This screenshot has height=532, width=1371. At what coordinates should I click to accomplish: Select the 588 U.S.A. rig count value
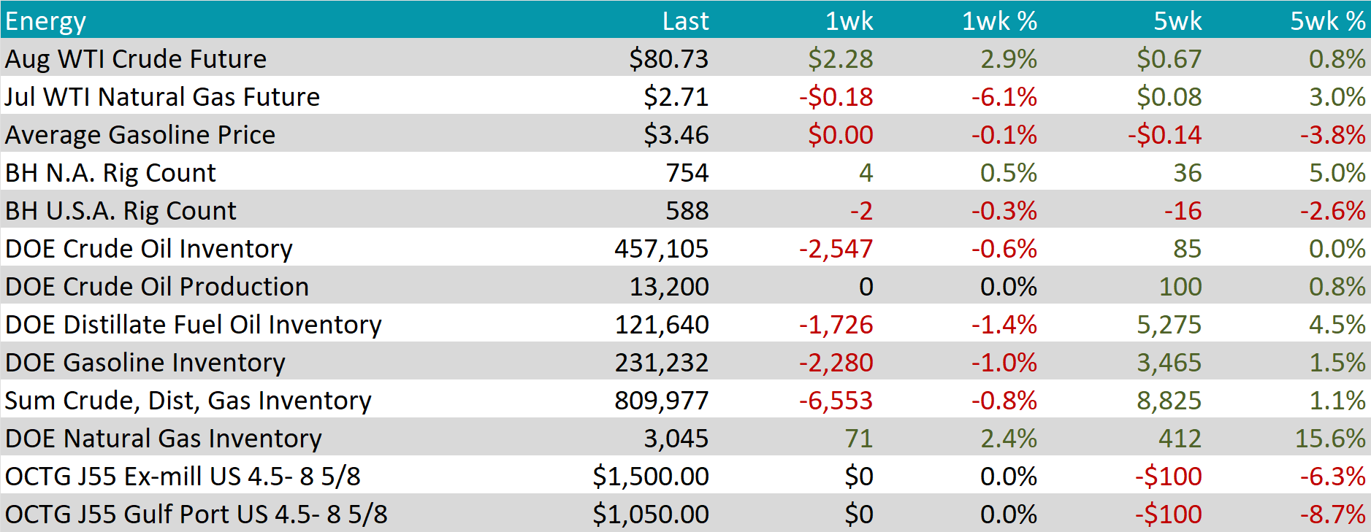(687, 211)
